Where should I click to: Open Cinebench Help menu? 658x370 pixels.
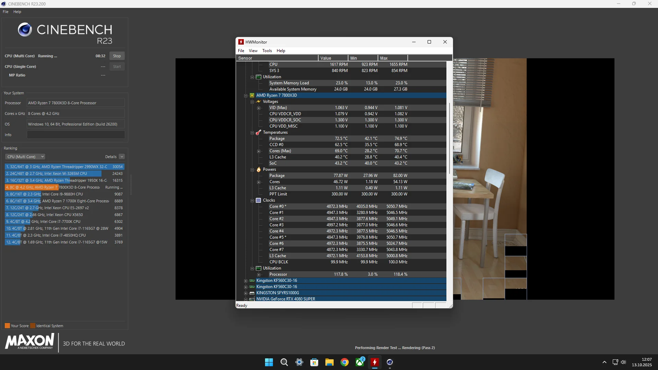17,12
